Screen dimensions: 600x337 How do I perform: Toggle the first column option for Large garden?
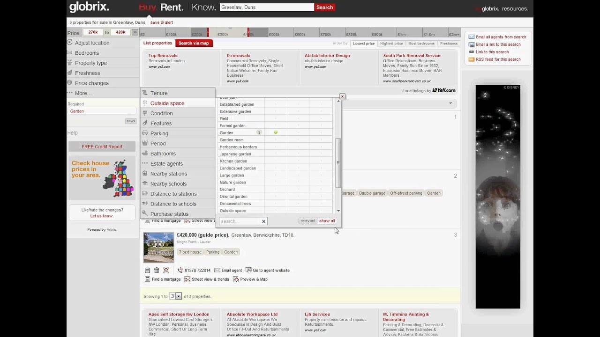click(x=276, y=175)
